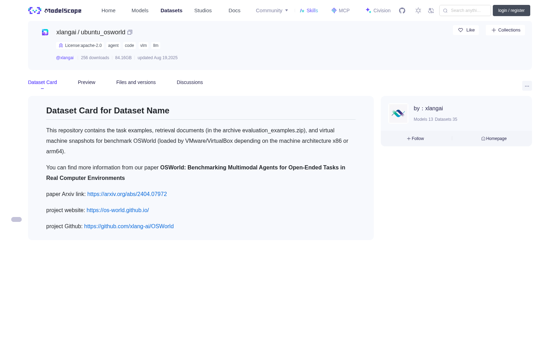This screenshot has width=560, height=350.
Task: Switch the language with the translate icon
Action: click(431, 10)
